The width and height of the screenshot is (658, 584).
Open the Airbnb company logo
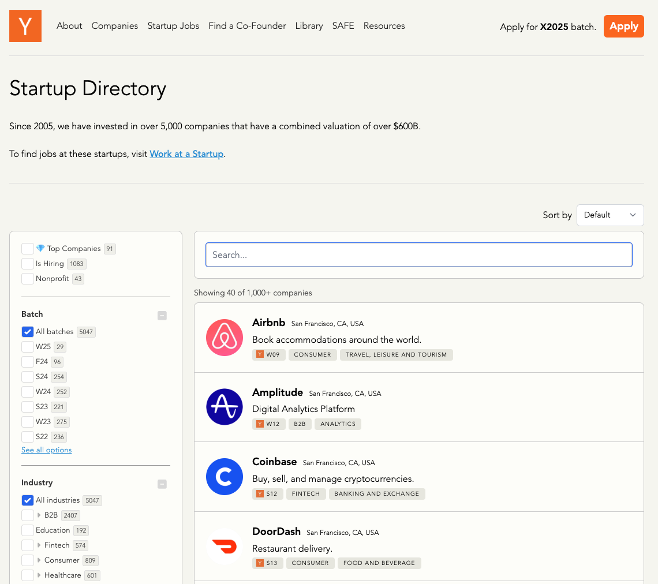click(x=225, y=338)
